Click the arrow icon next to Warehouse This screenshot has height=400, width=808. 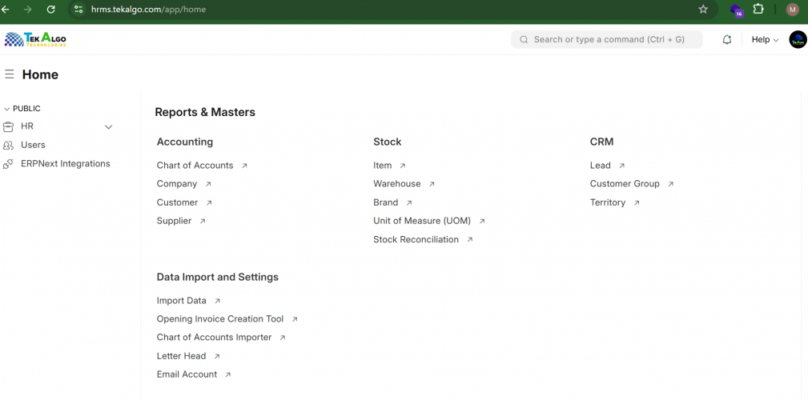[x=432, y=184]
